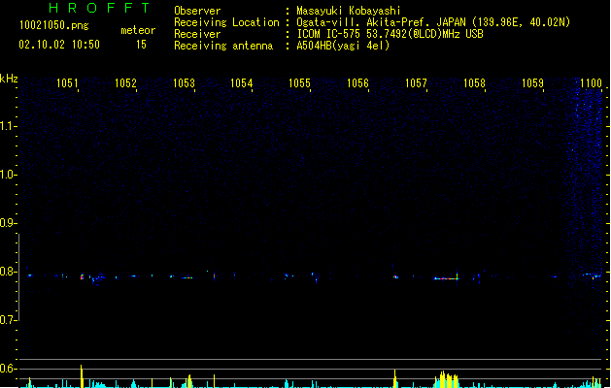The height and width of the screenshot is (388, 611).
Task: Click the yellow level burst after 1057
Action: pyautogui.click(x=447, y=379)
